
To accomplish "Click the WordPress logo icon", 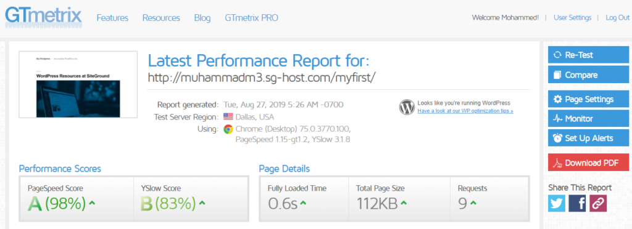I will coord(407,107).
